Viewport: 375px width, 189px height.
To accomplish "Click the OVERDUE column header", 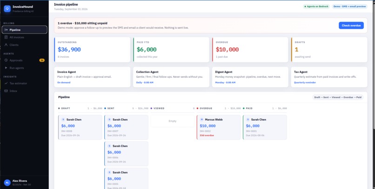I will (x=219, y=108).
